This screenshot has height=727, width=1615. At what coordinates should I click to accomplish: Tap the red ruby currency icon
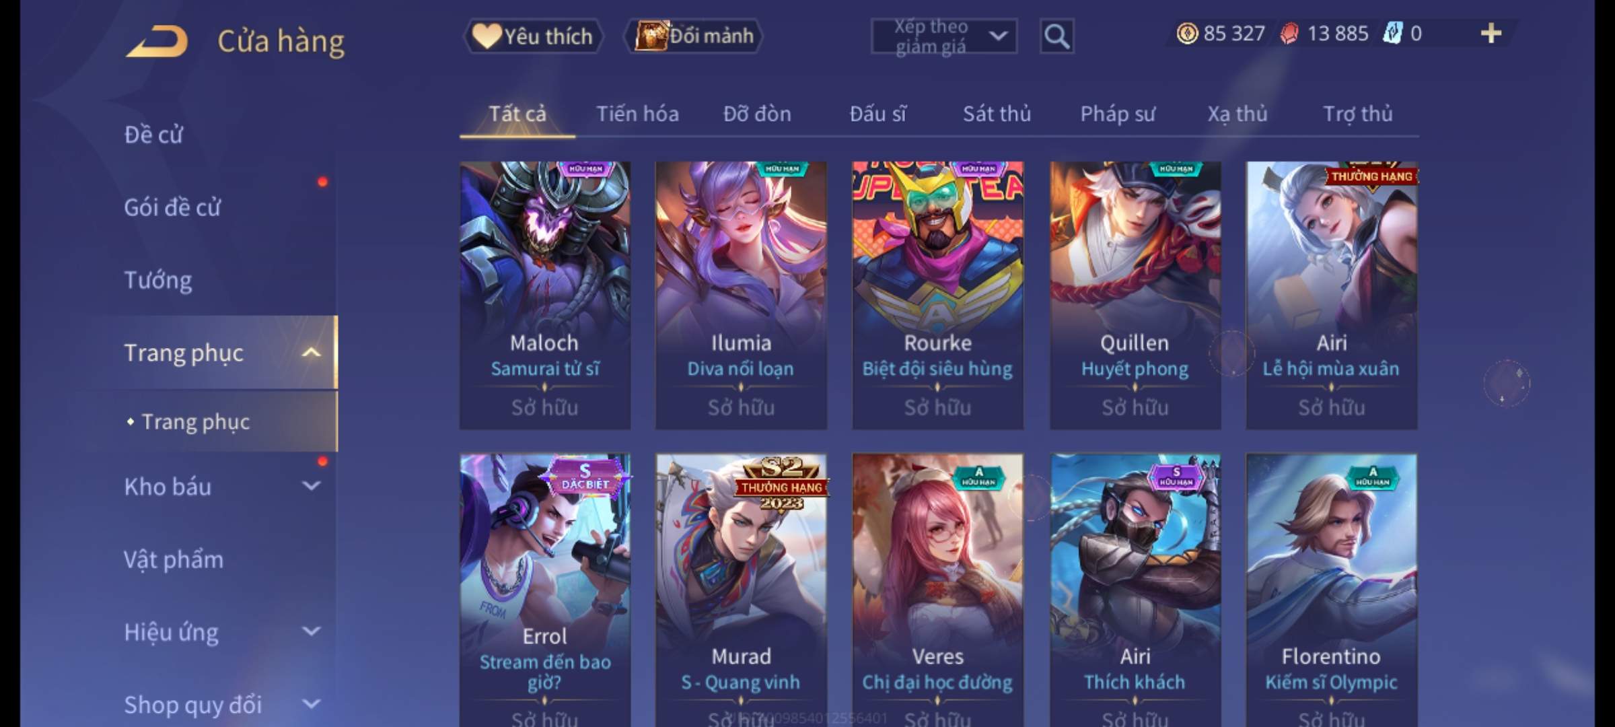point(1289,33)
